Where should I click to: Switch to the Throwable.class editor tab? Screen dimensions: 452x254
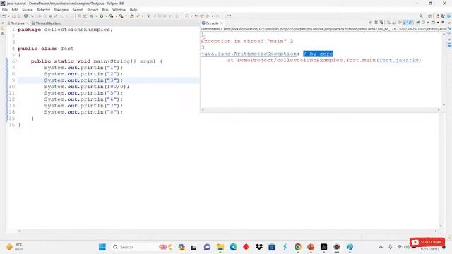coord(46,23)
